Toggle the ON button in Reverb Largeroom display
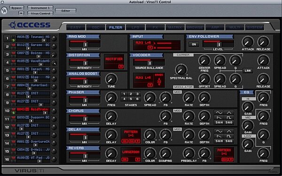Image resolution: width=282 pixels, height=176 pixels. coord(125,159)
